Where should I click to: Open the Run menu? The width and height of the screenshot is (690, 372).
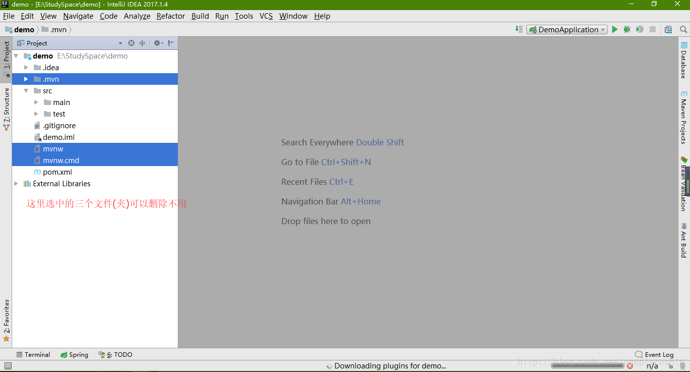(222, 16)
